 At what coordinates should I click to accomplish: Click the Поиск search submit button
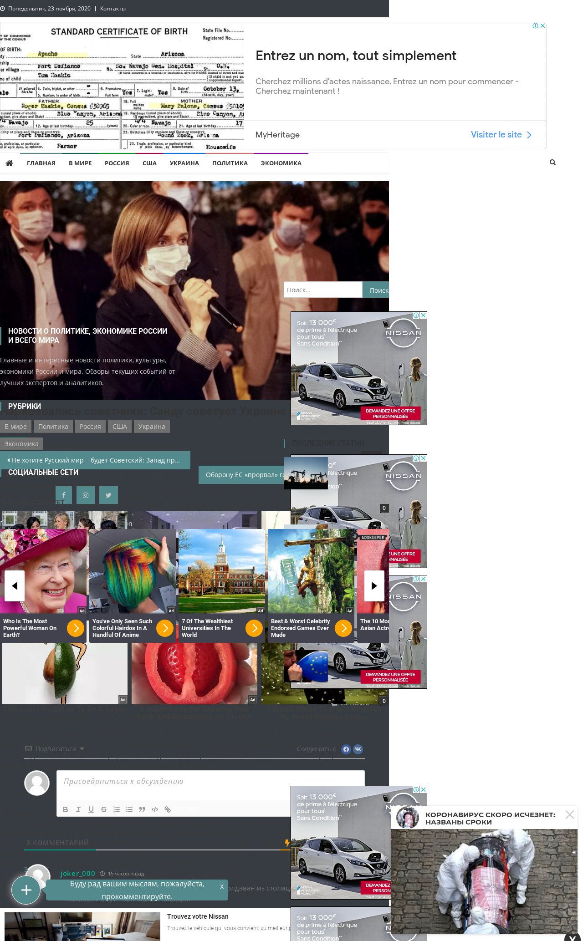coord(376,290)
